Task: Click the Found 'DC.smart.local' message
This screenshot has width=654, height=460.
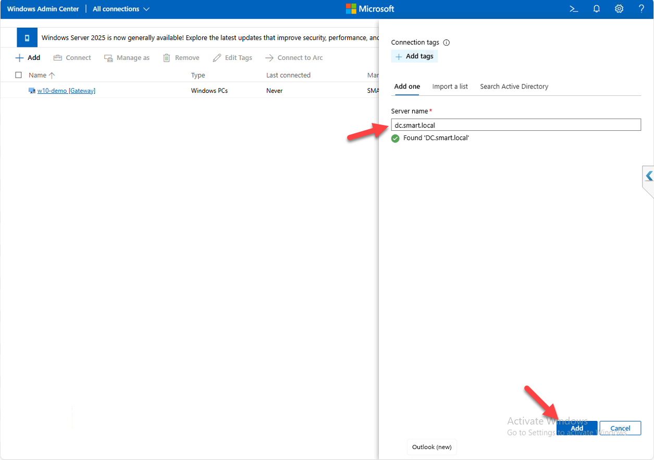Action: click(436, 138)
